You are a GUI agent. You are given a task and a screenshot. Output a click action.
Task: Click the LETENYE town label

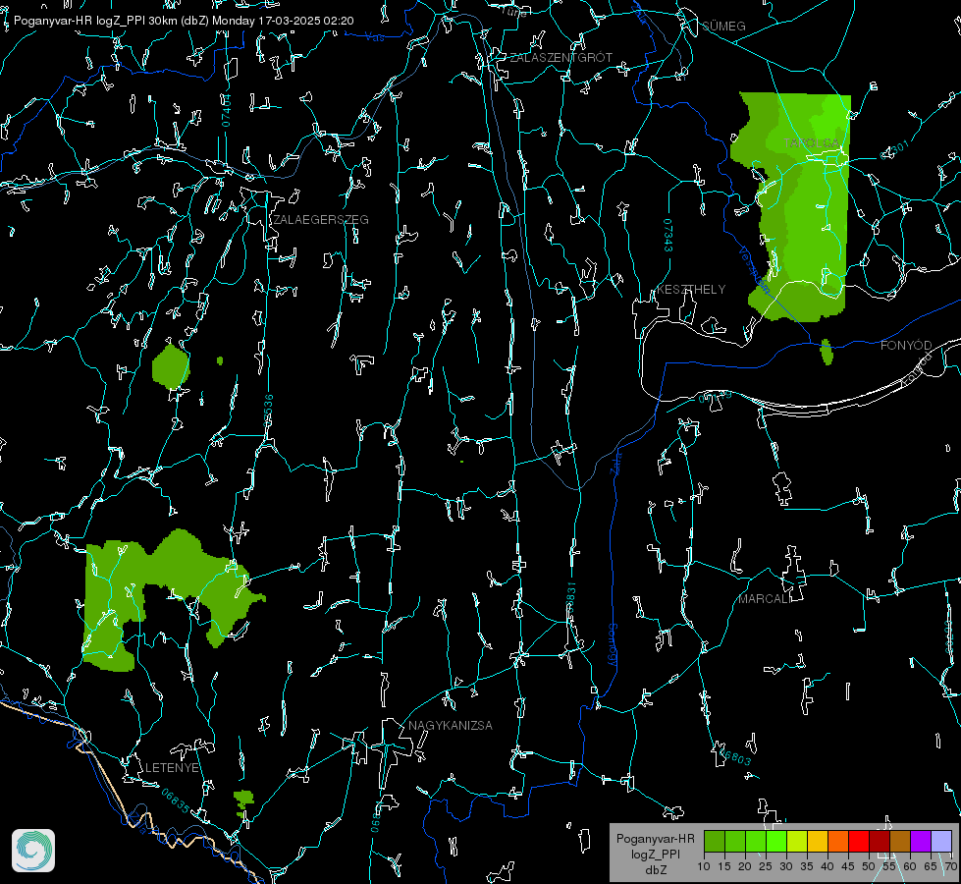coord(172,767)
